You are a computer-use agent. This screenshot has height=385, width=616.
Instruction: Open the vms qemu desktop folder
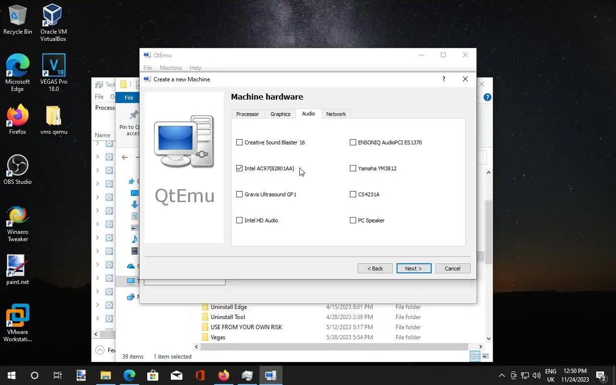(53, 119)
